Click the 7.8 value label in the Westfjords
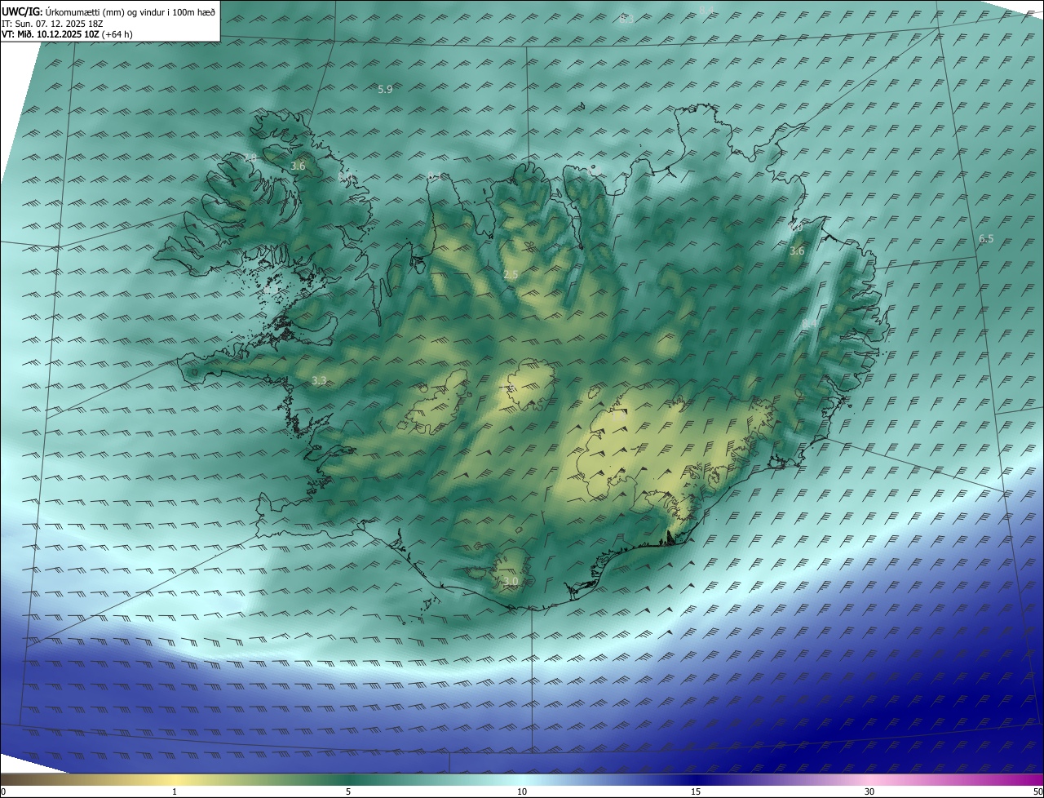 pos(250,157)
